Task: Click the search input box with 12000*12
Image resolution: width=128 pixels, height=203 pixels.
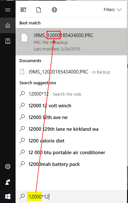Action: point(71,196)
